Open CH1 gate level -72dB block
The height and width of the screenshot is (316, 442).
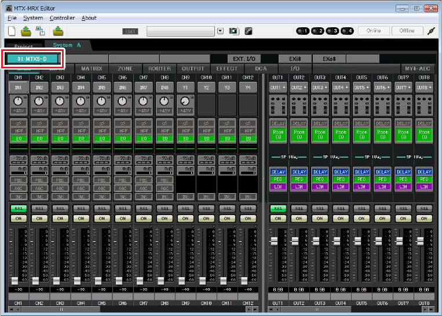pos(19,160)
